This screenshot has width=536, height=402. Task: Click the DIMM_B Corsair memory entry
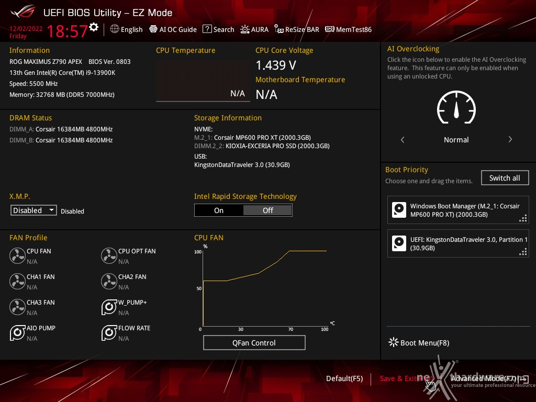(x=61, y=140)
